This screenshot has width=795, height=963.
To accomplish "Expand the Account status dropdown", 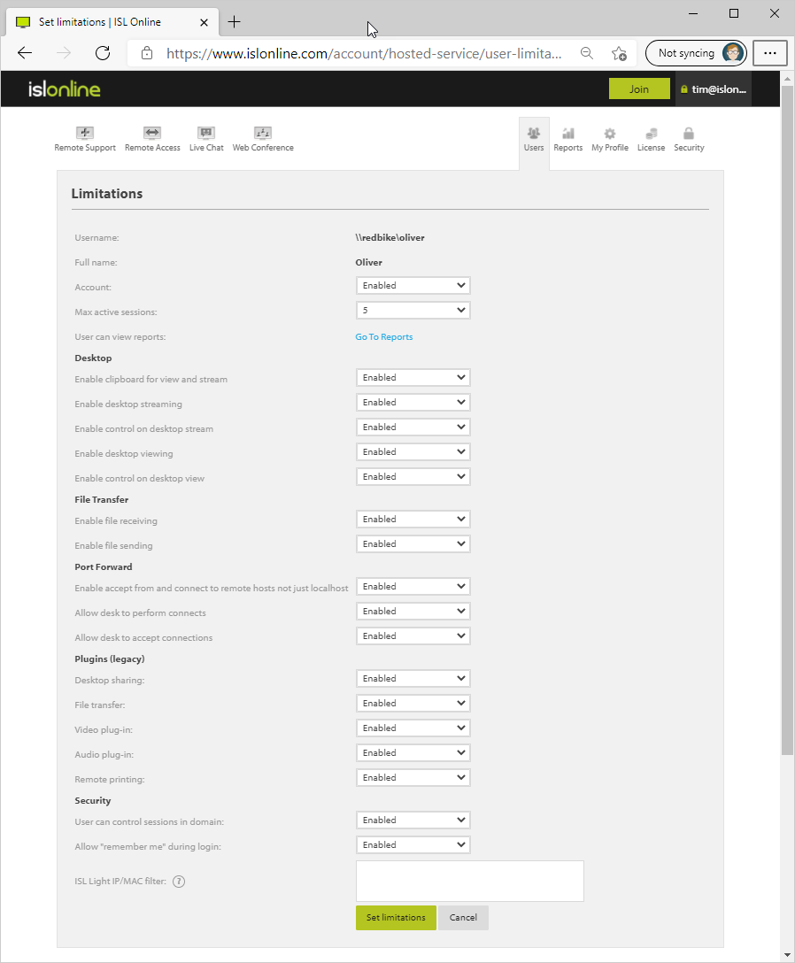I will (413, 286).
